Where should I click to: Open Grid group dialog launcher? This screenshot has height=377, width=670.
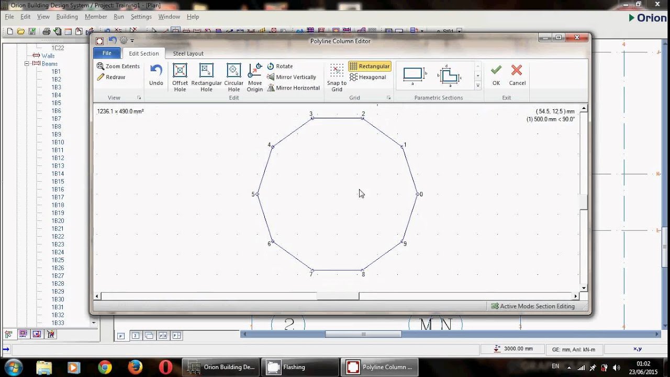coord(389,98)
